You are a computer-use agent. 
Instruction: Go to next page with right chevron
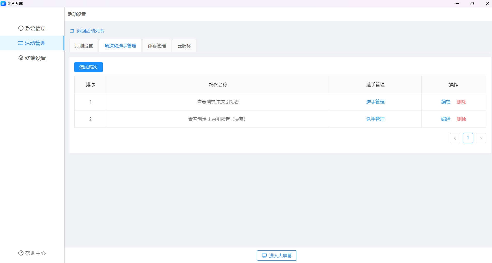481,138
